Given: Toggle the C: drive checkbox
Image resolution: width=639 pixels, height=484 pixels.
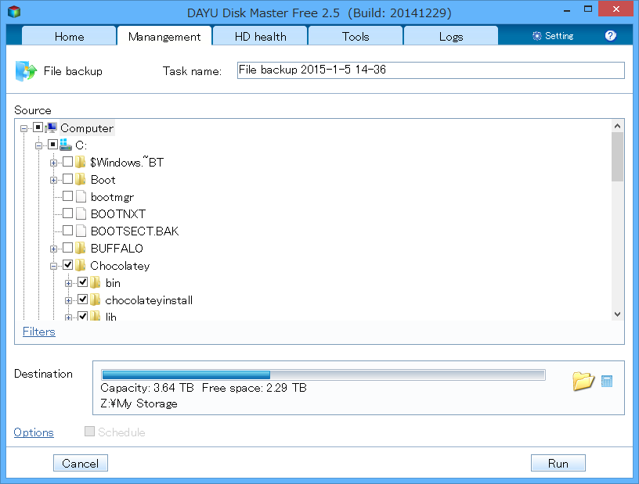Looking at the screenshot, I should tap(52, 145).
